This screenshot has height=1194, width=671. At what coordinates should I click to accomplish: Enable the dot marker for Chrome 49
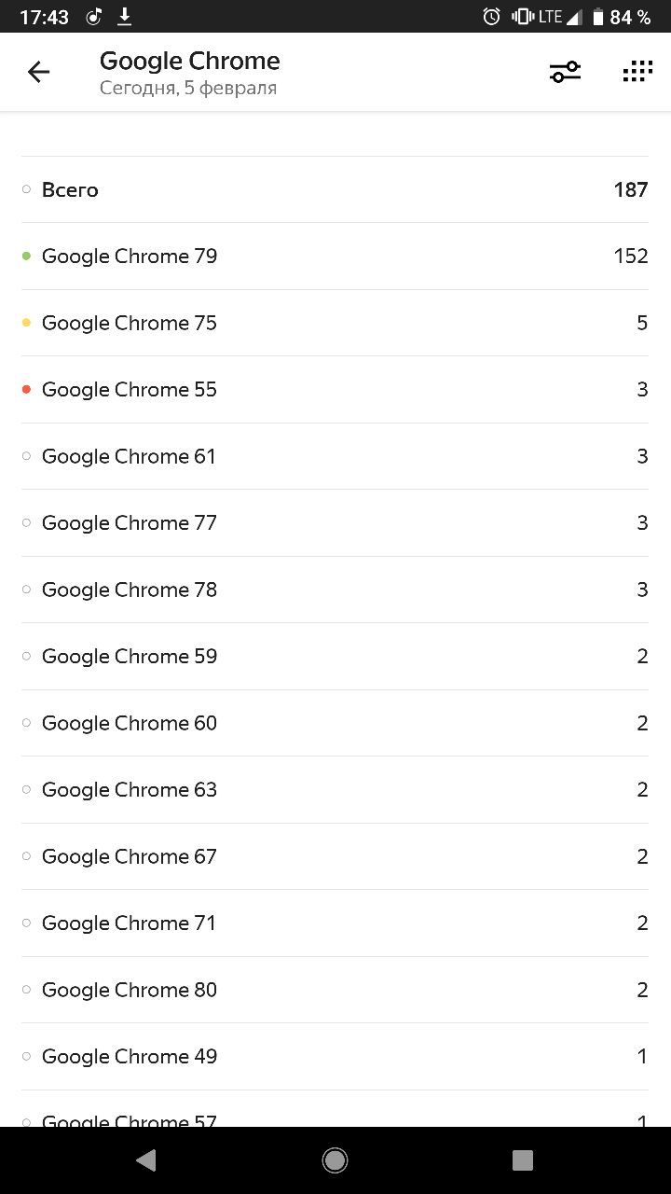pos(26,1056)
